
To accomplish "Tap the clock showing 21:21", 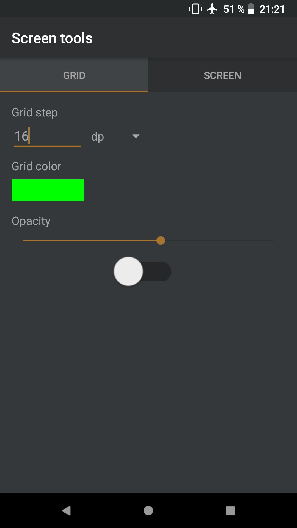I will tap(272, 9).
